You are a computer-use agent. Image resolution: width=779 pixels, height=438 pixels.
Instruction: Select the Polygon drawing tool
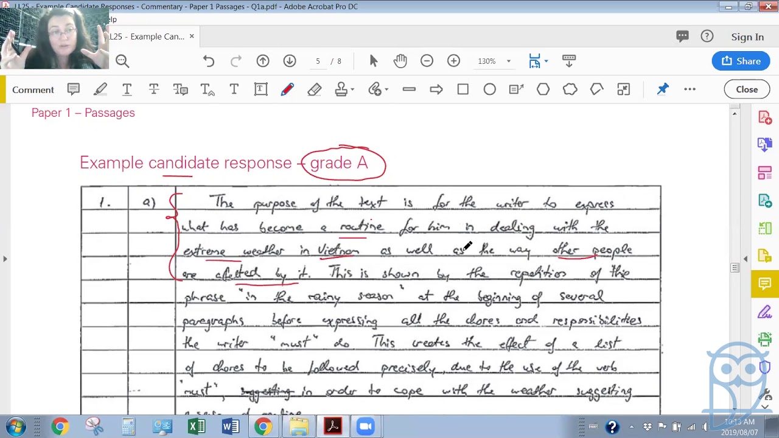click(543, 89)
